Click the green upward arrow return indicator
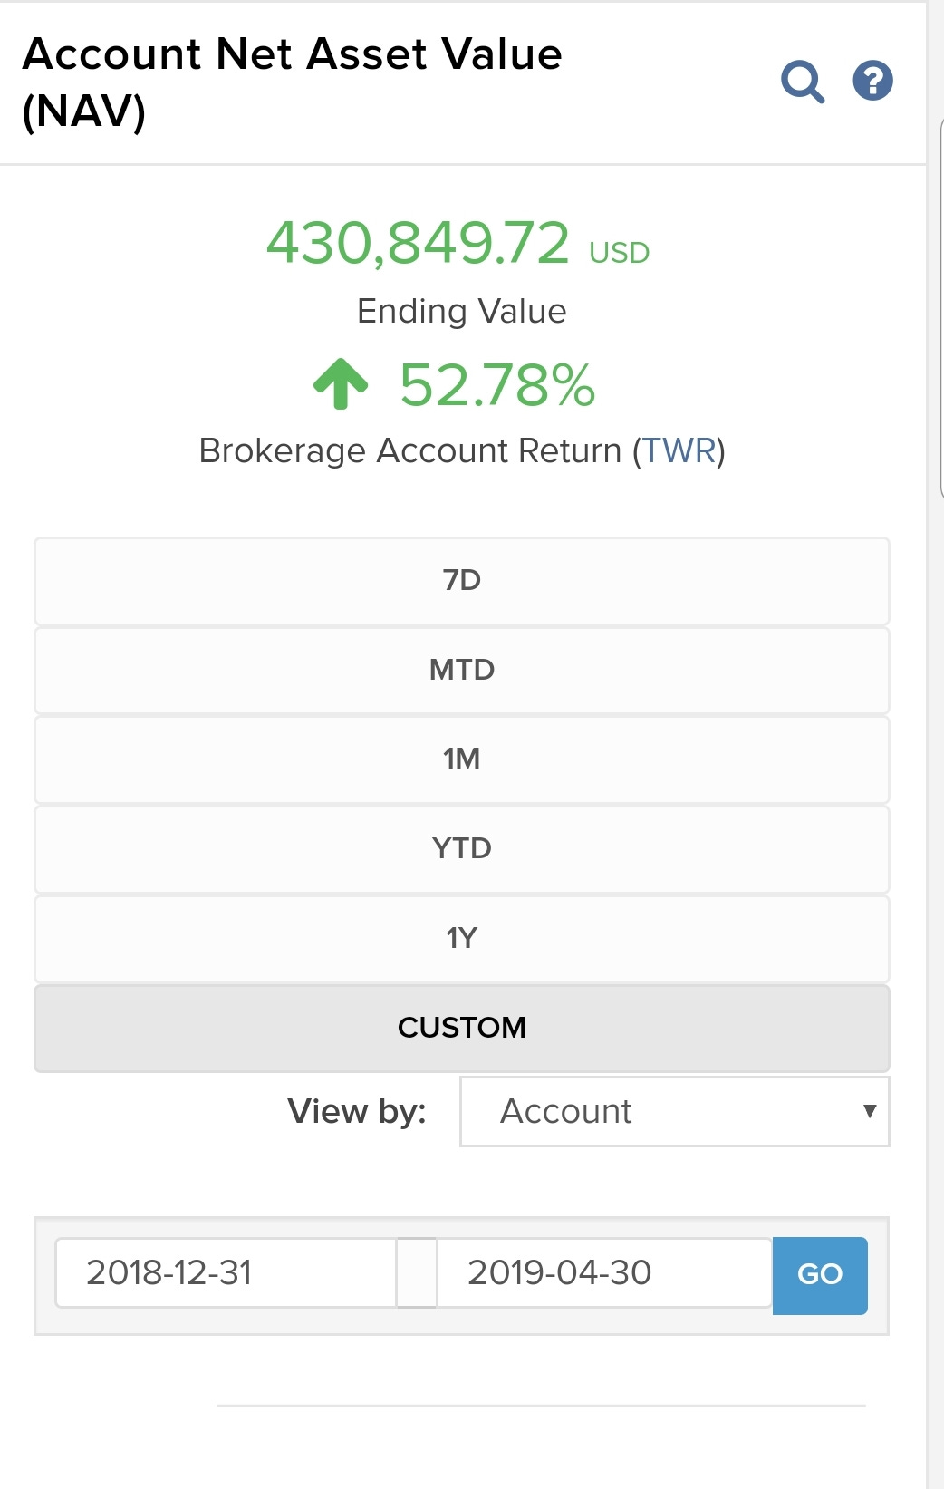The image size is (944, 1489). click(341, 383)
